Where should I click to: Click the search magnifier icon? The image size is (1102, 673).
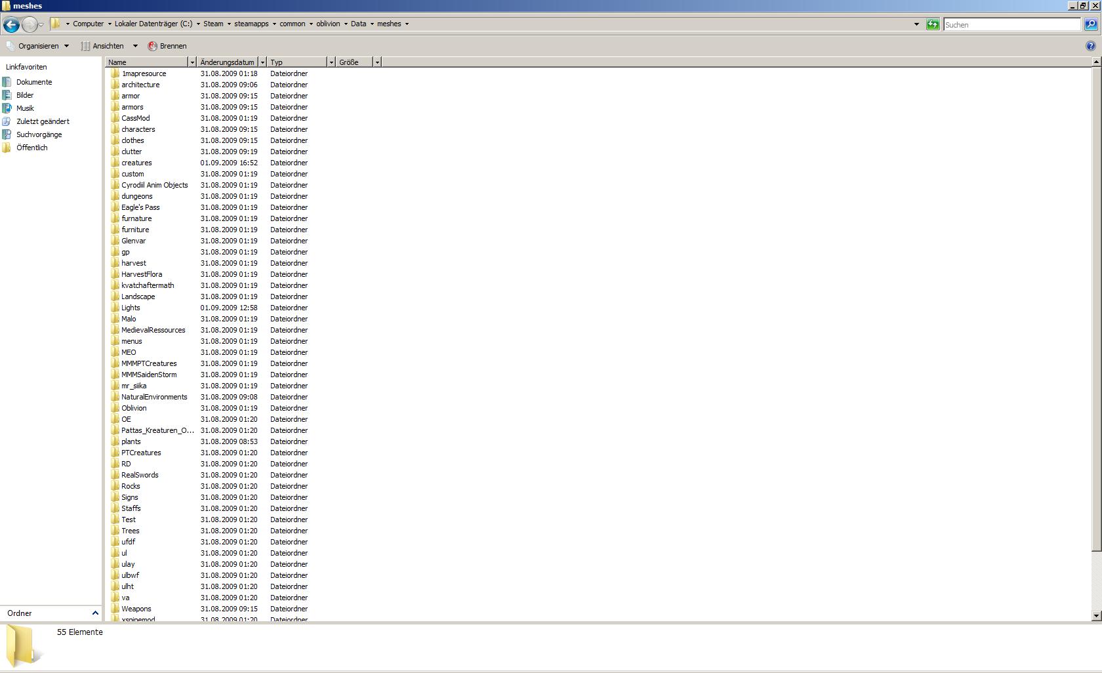coord(1090,24)
